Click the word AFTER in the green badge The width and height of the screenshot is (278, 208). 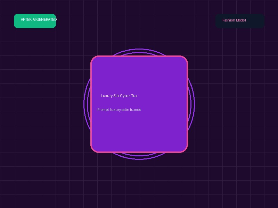click(26, 19)
